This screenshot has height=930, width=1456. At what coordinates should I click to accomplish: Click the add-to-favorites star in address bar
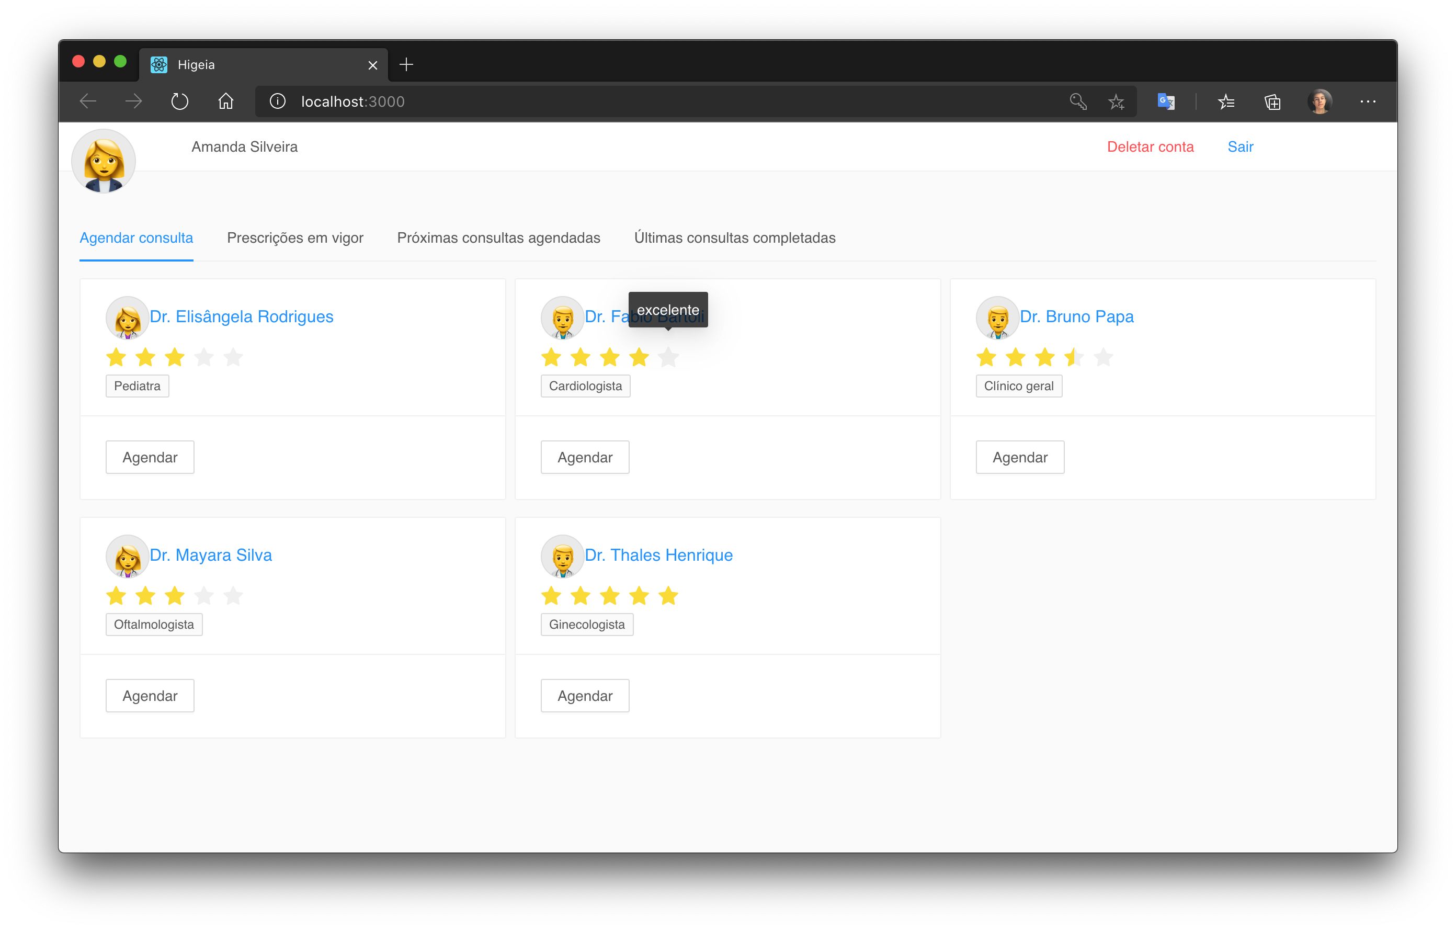(x=1116, y=101)
